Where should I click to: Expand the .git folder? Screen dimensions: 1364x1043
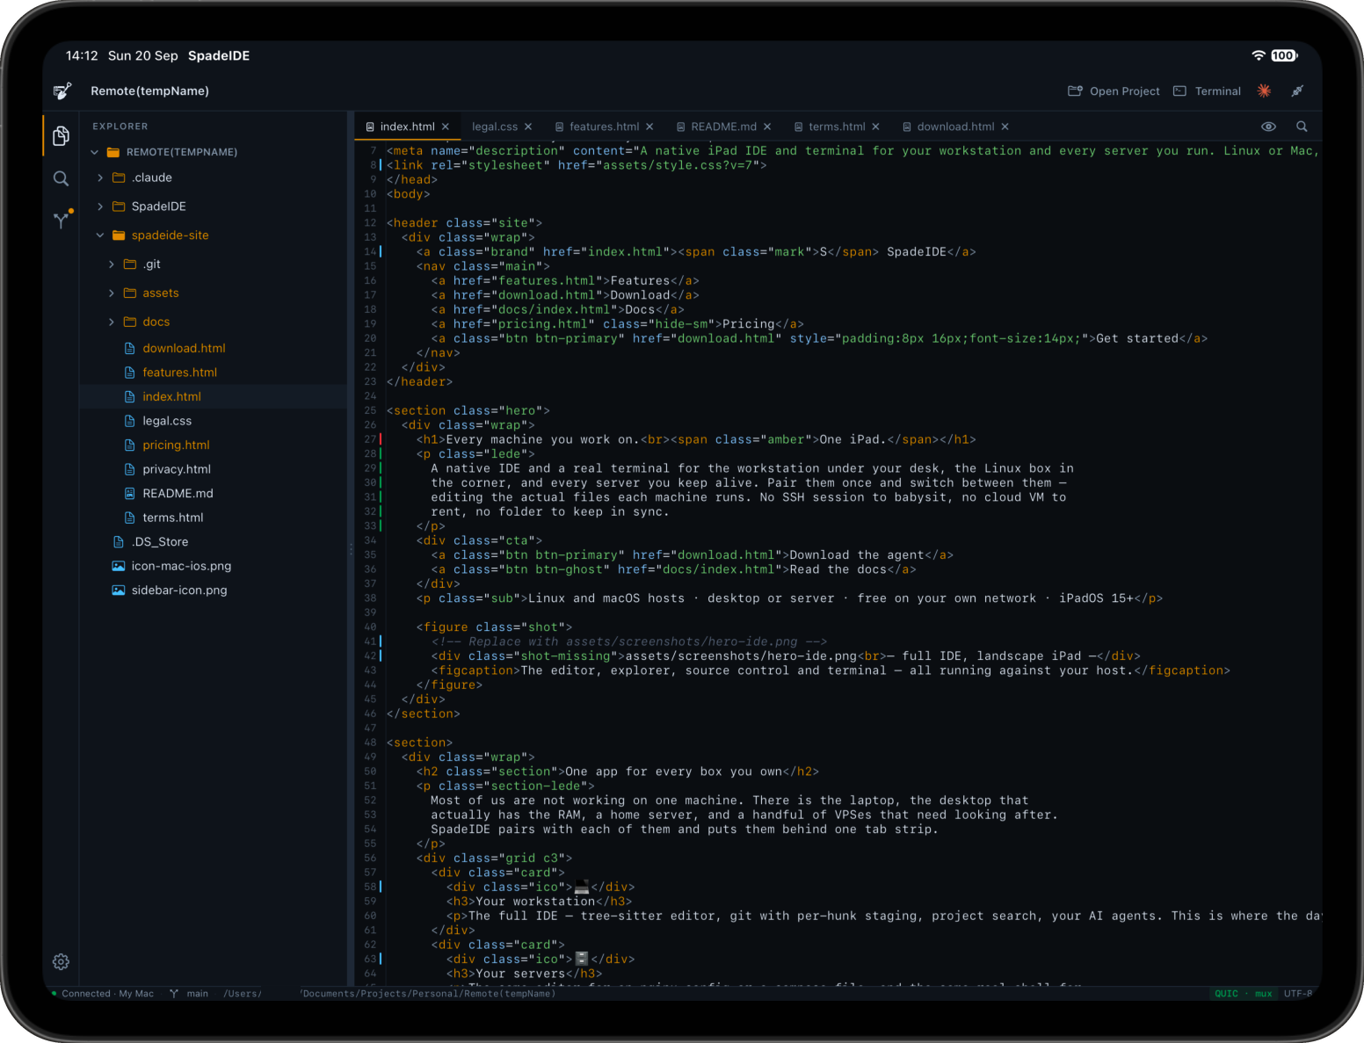click(112, 264)
